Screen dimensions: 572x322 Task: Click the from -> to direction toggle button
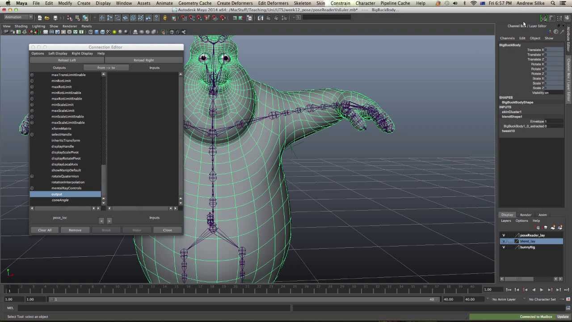point(106,68)
